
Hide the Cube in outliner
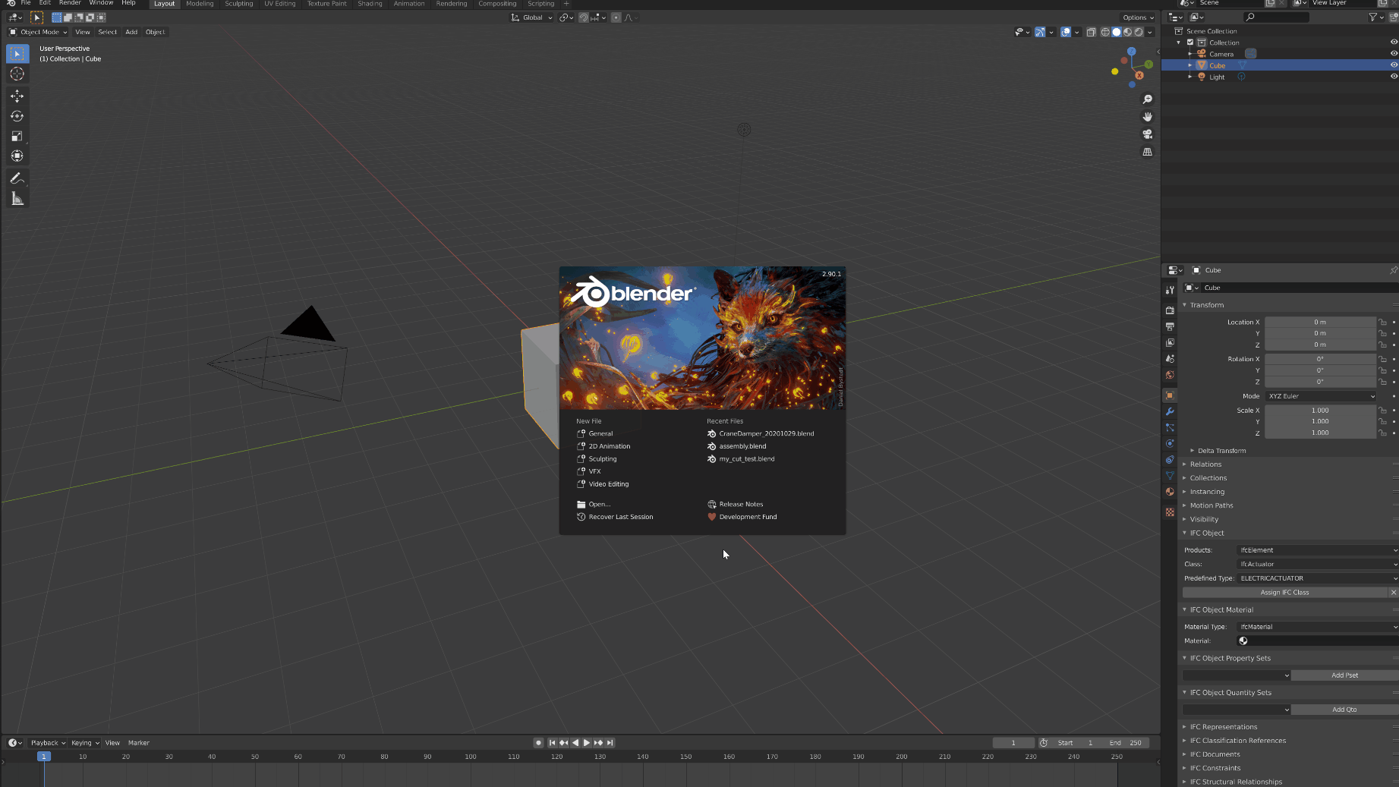pos(1394,65)
